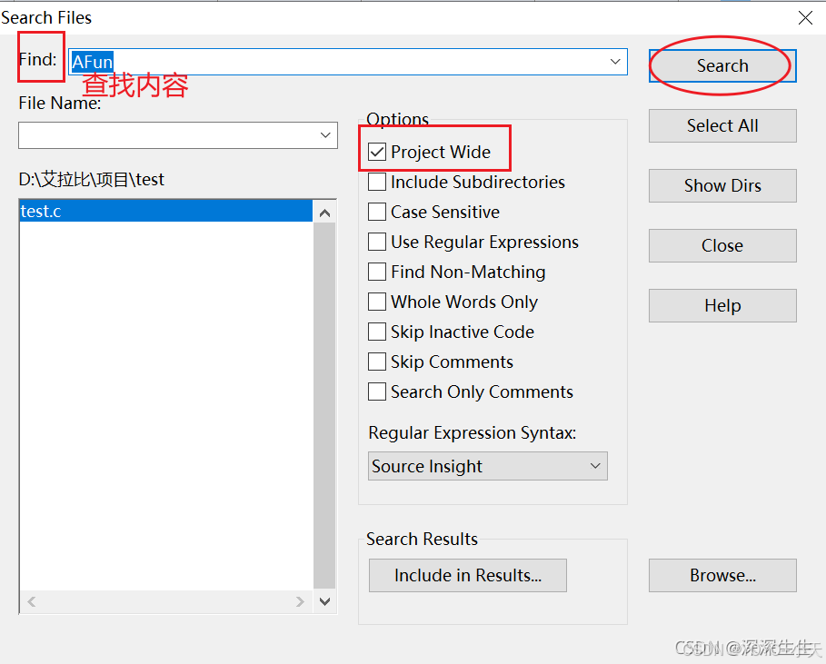The image size is (826, 664).
Task: Check Search Only Comments
Action: tap(376, 391)
